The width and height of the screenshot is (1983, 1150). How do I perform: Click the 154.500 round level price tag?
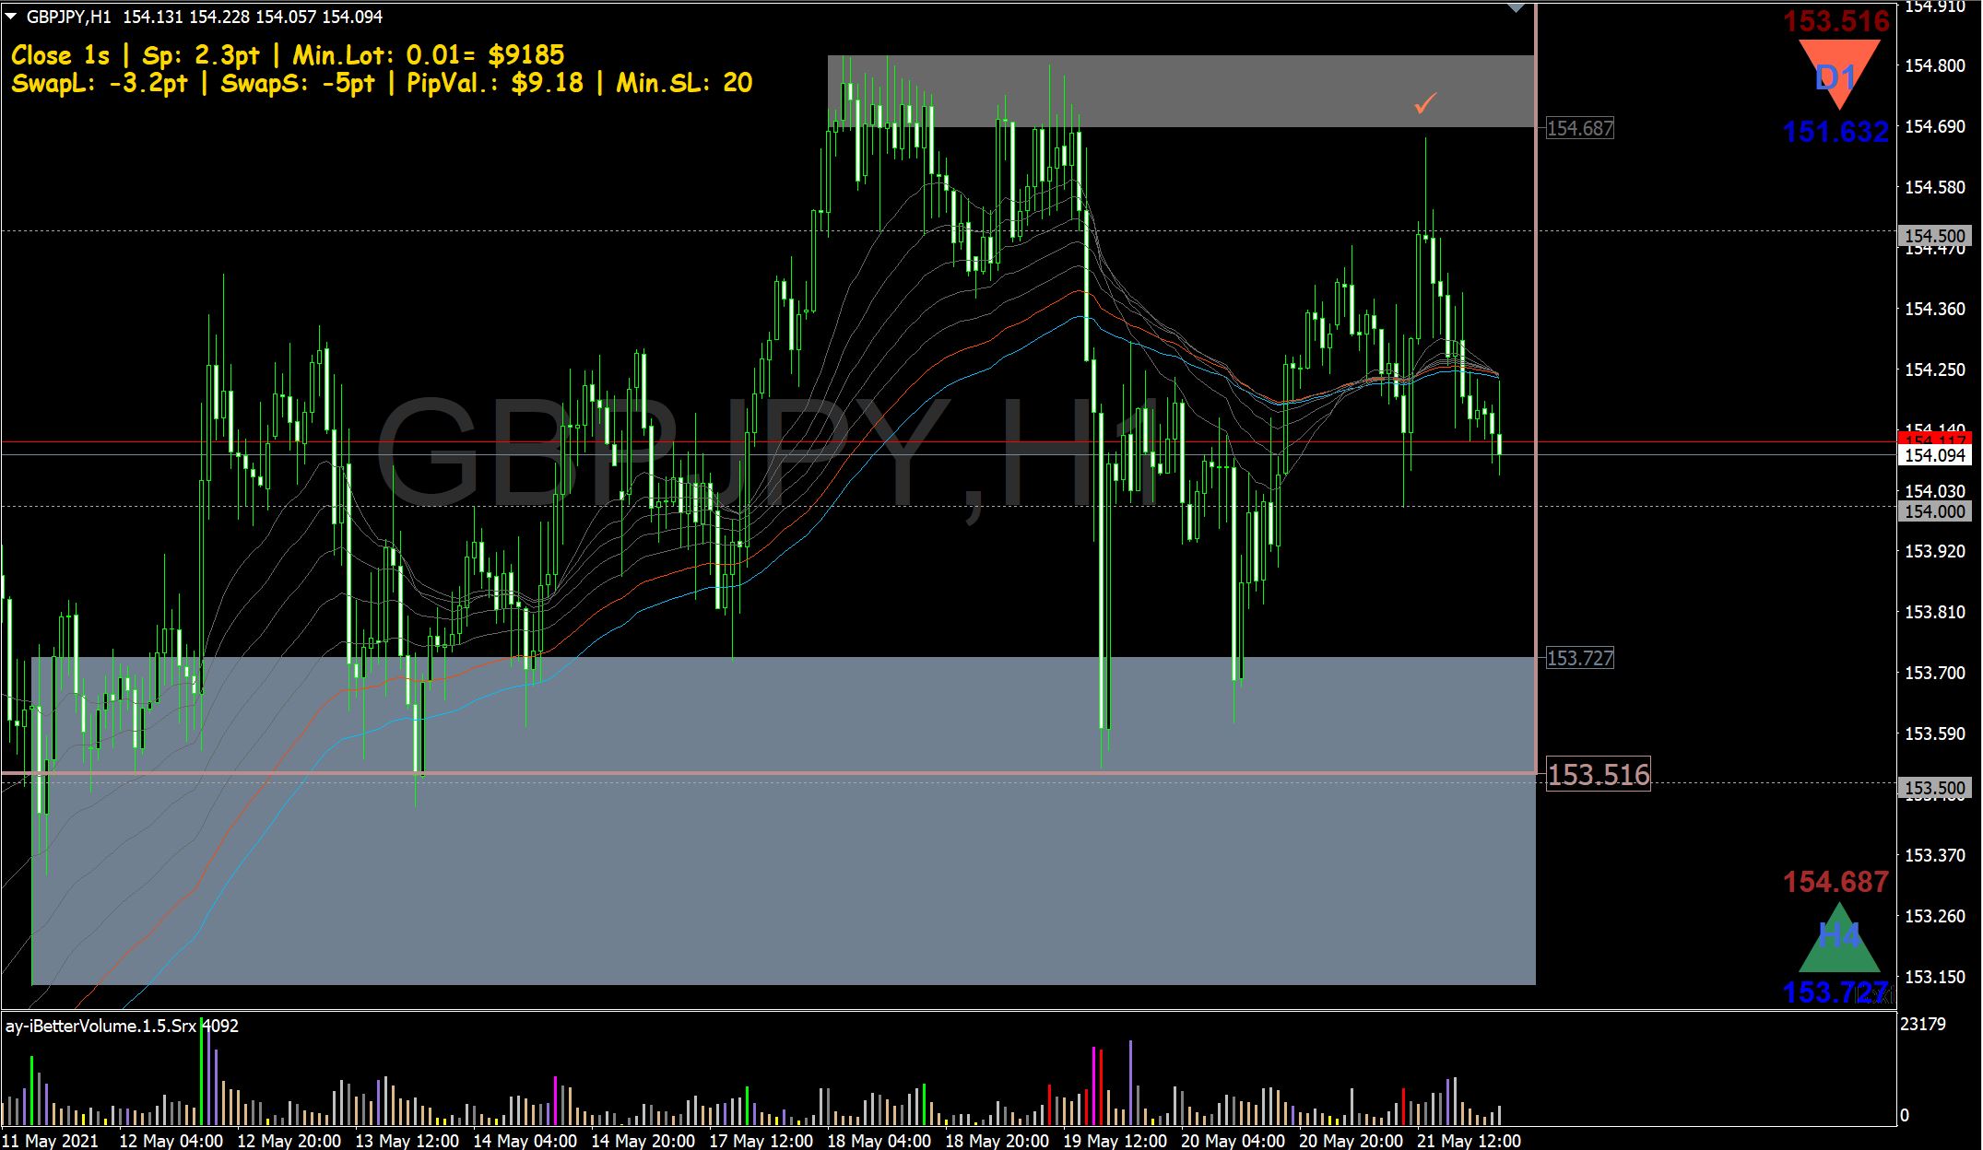pyautogui.click(x=1935, y=236)
